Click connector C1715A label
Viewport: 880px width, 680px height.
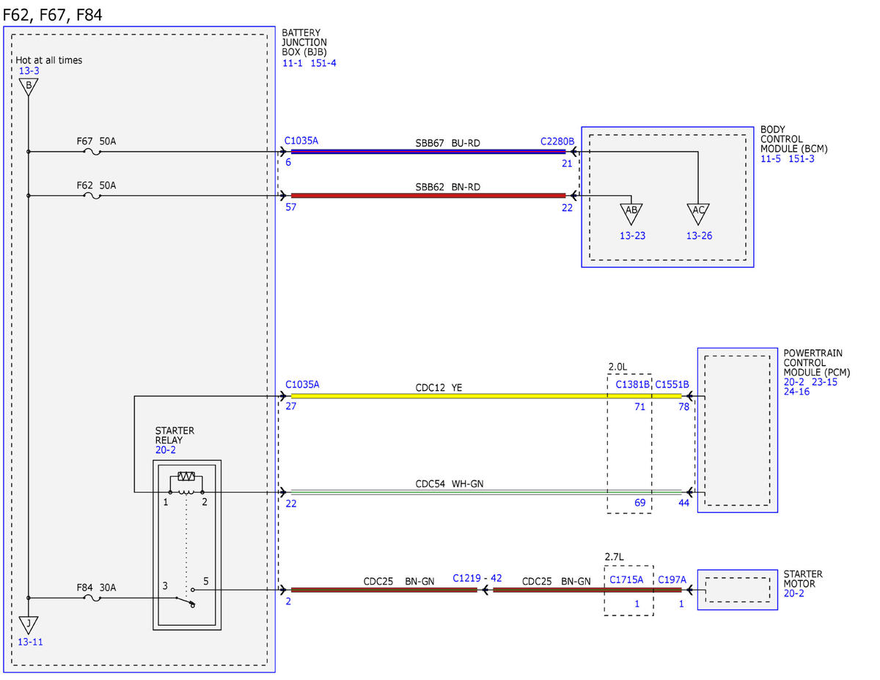click(626, 579)
